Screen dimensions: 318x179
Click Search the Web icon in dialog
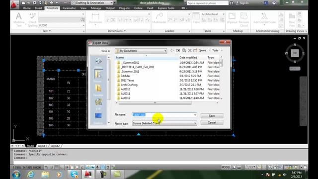pos(184,50)
